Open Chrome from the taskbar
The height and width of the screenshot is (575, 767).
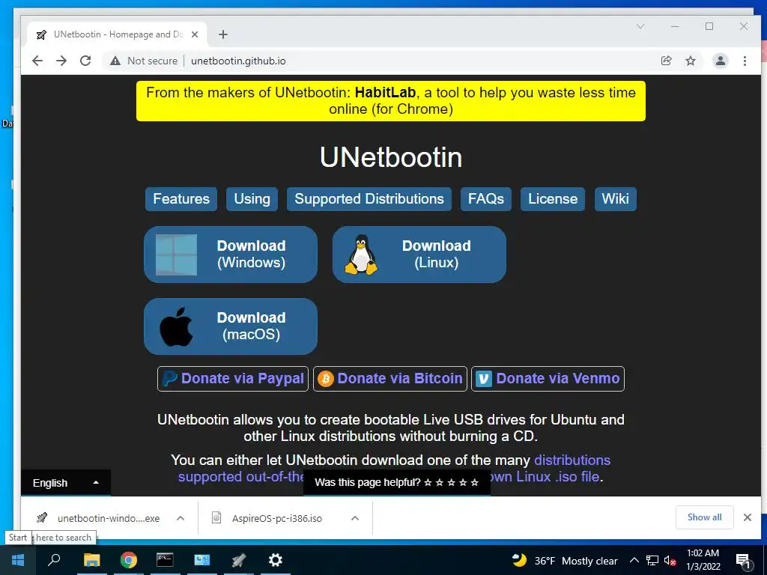tap(129, 560)
